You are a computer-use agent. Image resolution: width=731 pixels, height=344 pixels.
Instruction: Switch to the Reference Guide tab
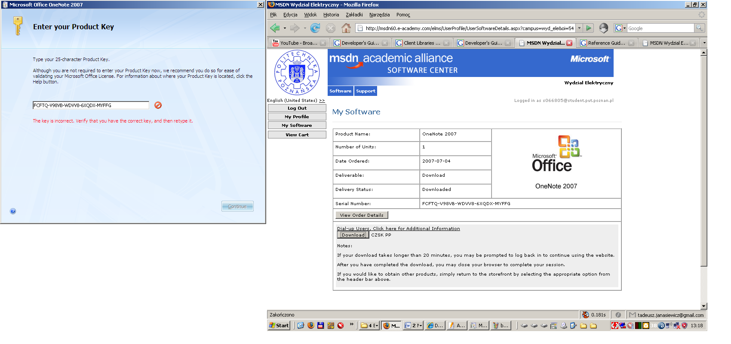607,43
